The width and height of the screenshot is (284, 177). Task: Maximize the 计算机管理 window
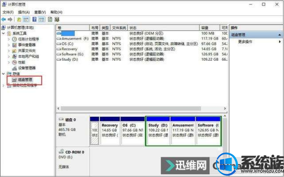click(x=264, y=4)
